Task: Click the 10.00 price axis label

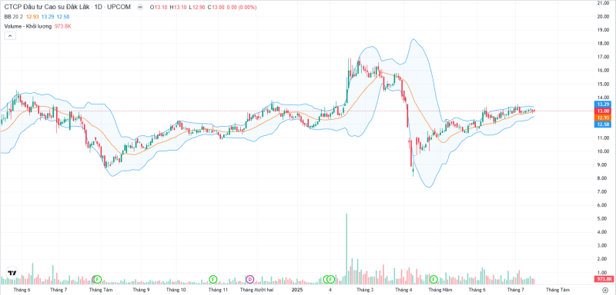Action: click(x=603, y=151)
